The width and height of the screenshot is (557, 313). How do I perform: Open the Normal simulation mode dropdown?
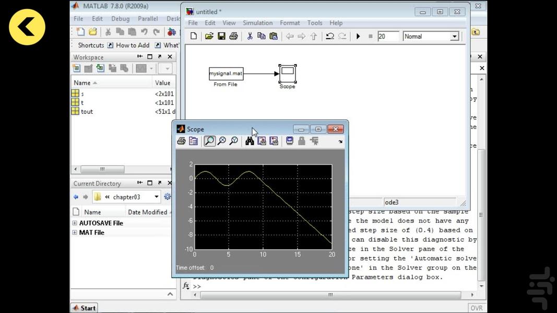(454, 37)
